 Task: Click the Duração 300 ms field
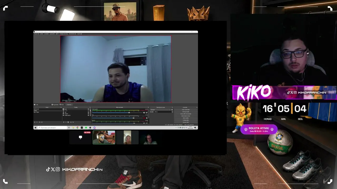(163, 112)
